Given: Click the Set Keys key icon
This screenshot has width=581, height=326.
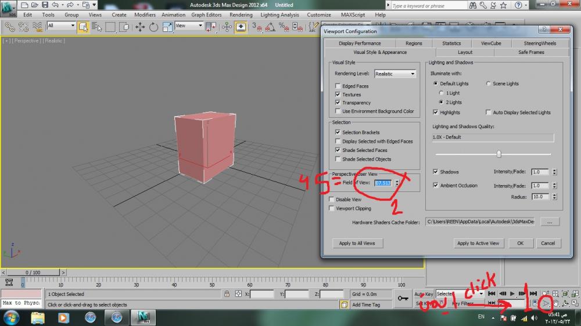Looking at the screenshot, I should point(403,298).
